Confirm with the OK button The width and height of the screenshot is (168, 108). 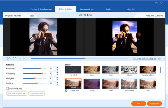[139, 104]
